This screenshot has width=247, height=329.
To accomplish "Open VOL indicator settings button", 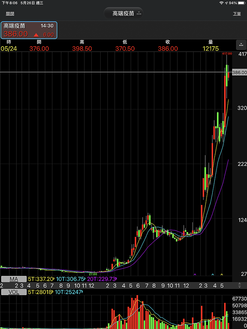I will pyautogui.click(x=14, y=292).
